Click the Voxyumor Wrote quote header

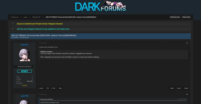[47, 99]
